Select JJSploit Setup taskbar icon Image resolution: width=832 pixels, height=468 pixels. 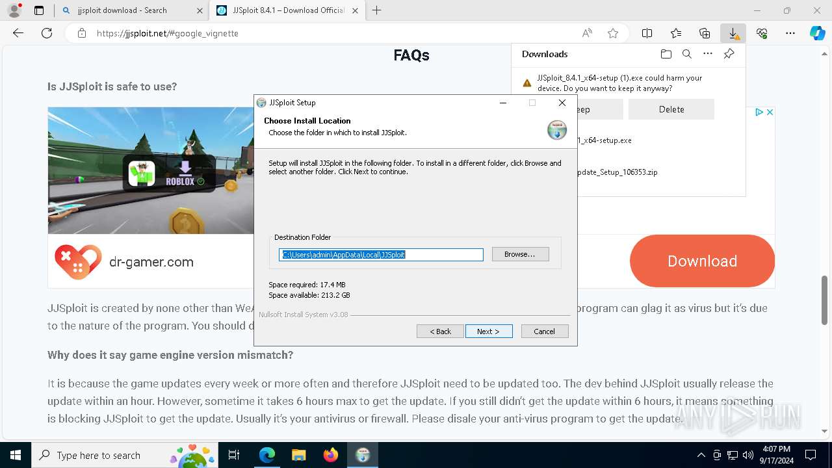click(x=363, y=455)
